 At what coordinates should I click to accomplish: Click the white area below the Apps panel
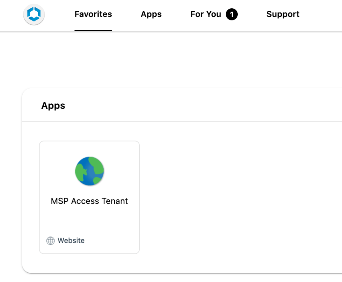click(167, 278)
